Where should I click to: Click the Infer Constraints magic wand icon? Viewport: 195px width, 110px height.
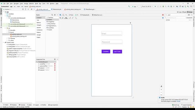pyautogui.click(x=73, y=18)
